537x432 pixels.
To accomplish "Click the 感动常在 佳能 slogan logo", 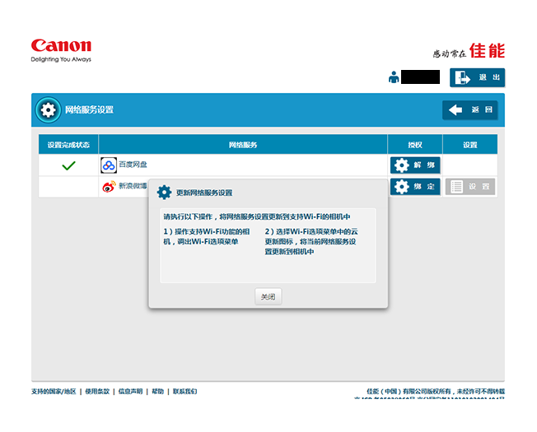I will [x=469, y=51].
